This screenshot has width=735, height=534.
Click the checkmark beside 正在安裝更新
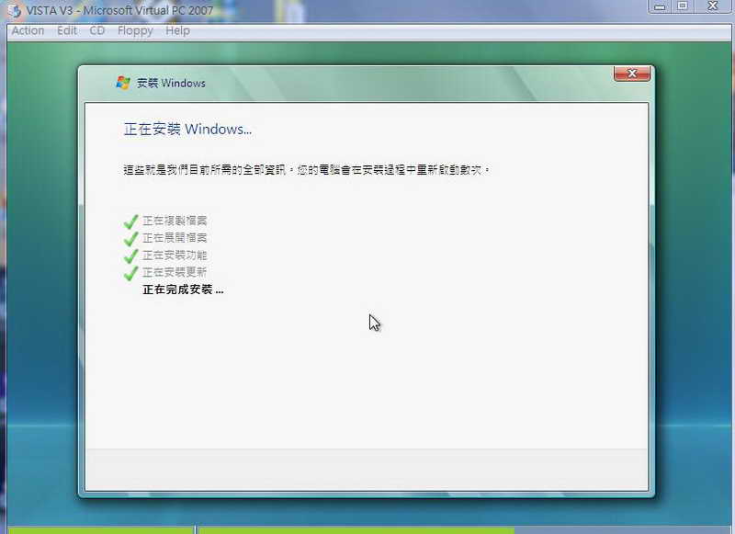131,273
